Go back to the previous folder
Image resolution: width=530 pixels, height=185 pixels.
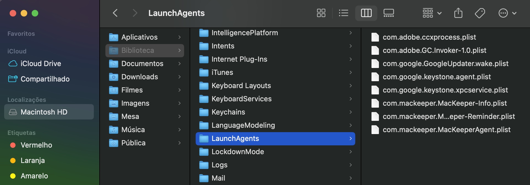(x=115, y=13)
